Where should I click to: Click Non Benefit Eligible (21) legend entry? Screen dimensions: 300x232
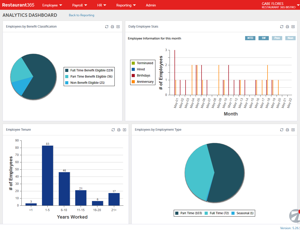[x=85, y=83]
